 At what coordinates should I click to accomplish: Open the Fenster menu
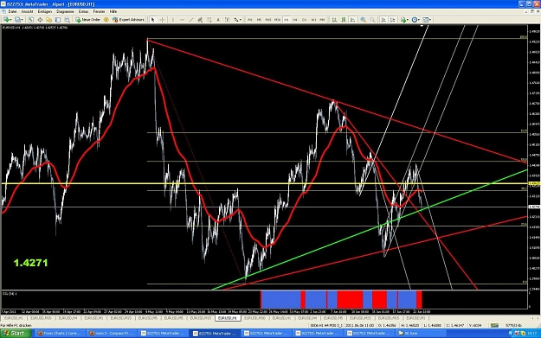pos(99,11)
